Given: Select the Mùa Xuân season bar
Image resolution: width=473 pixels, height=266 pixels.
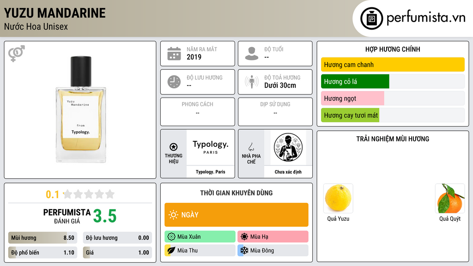Looking at the screenshot, I should (200, 237).
